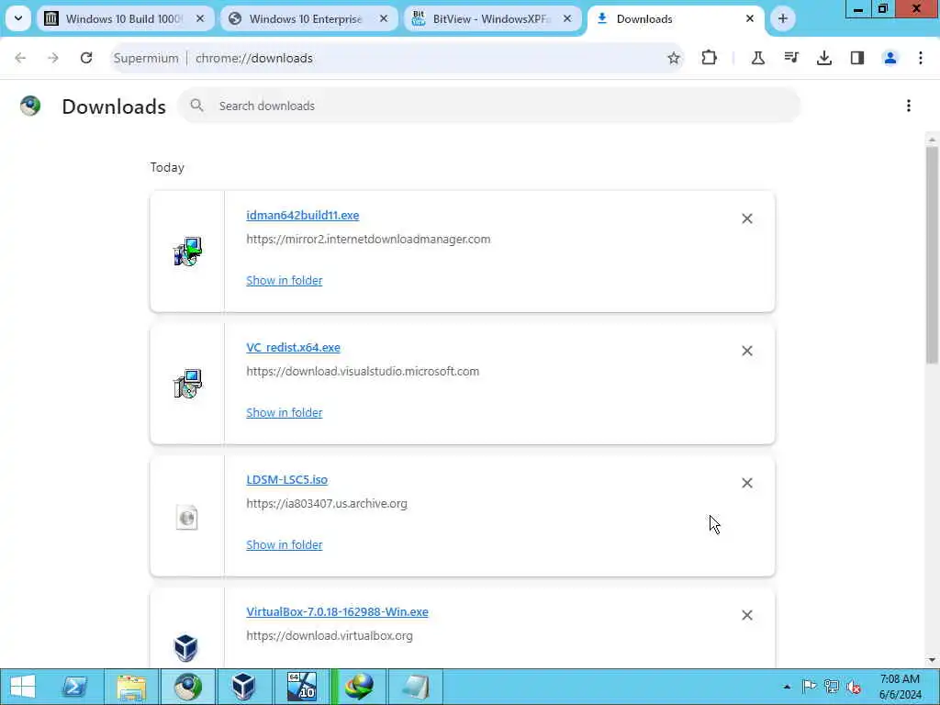Bookmark this page with the star icon
The height and width of the screenshot is (705, 940).
[673, 58]
